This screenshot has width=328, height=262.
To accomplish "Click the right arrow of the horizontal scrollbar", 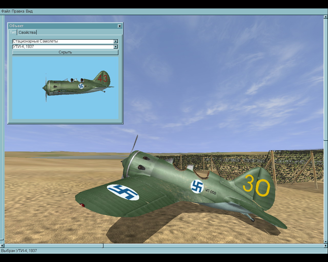I will click(x=326, y=246).
